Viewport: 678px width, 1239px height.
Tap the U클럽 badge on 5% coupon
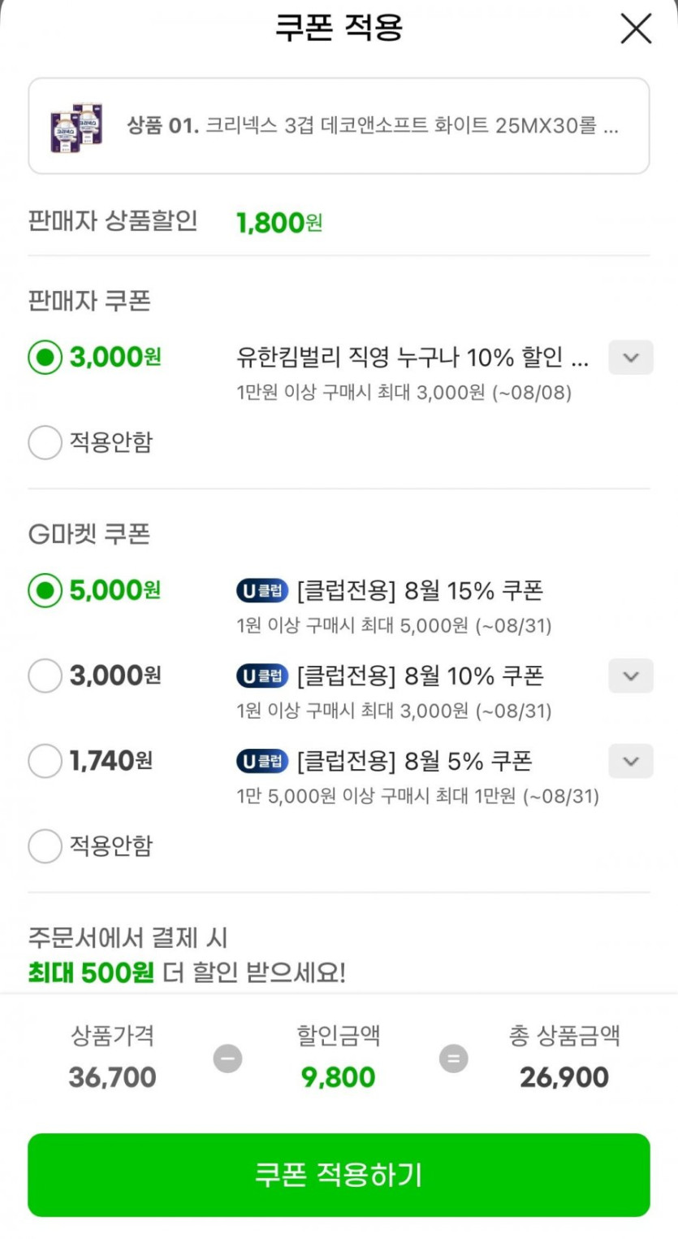click(x=262, y=761)
